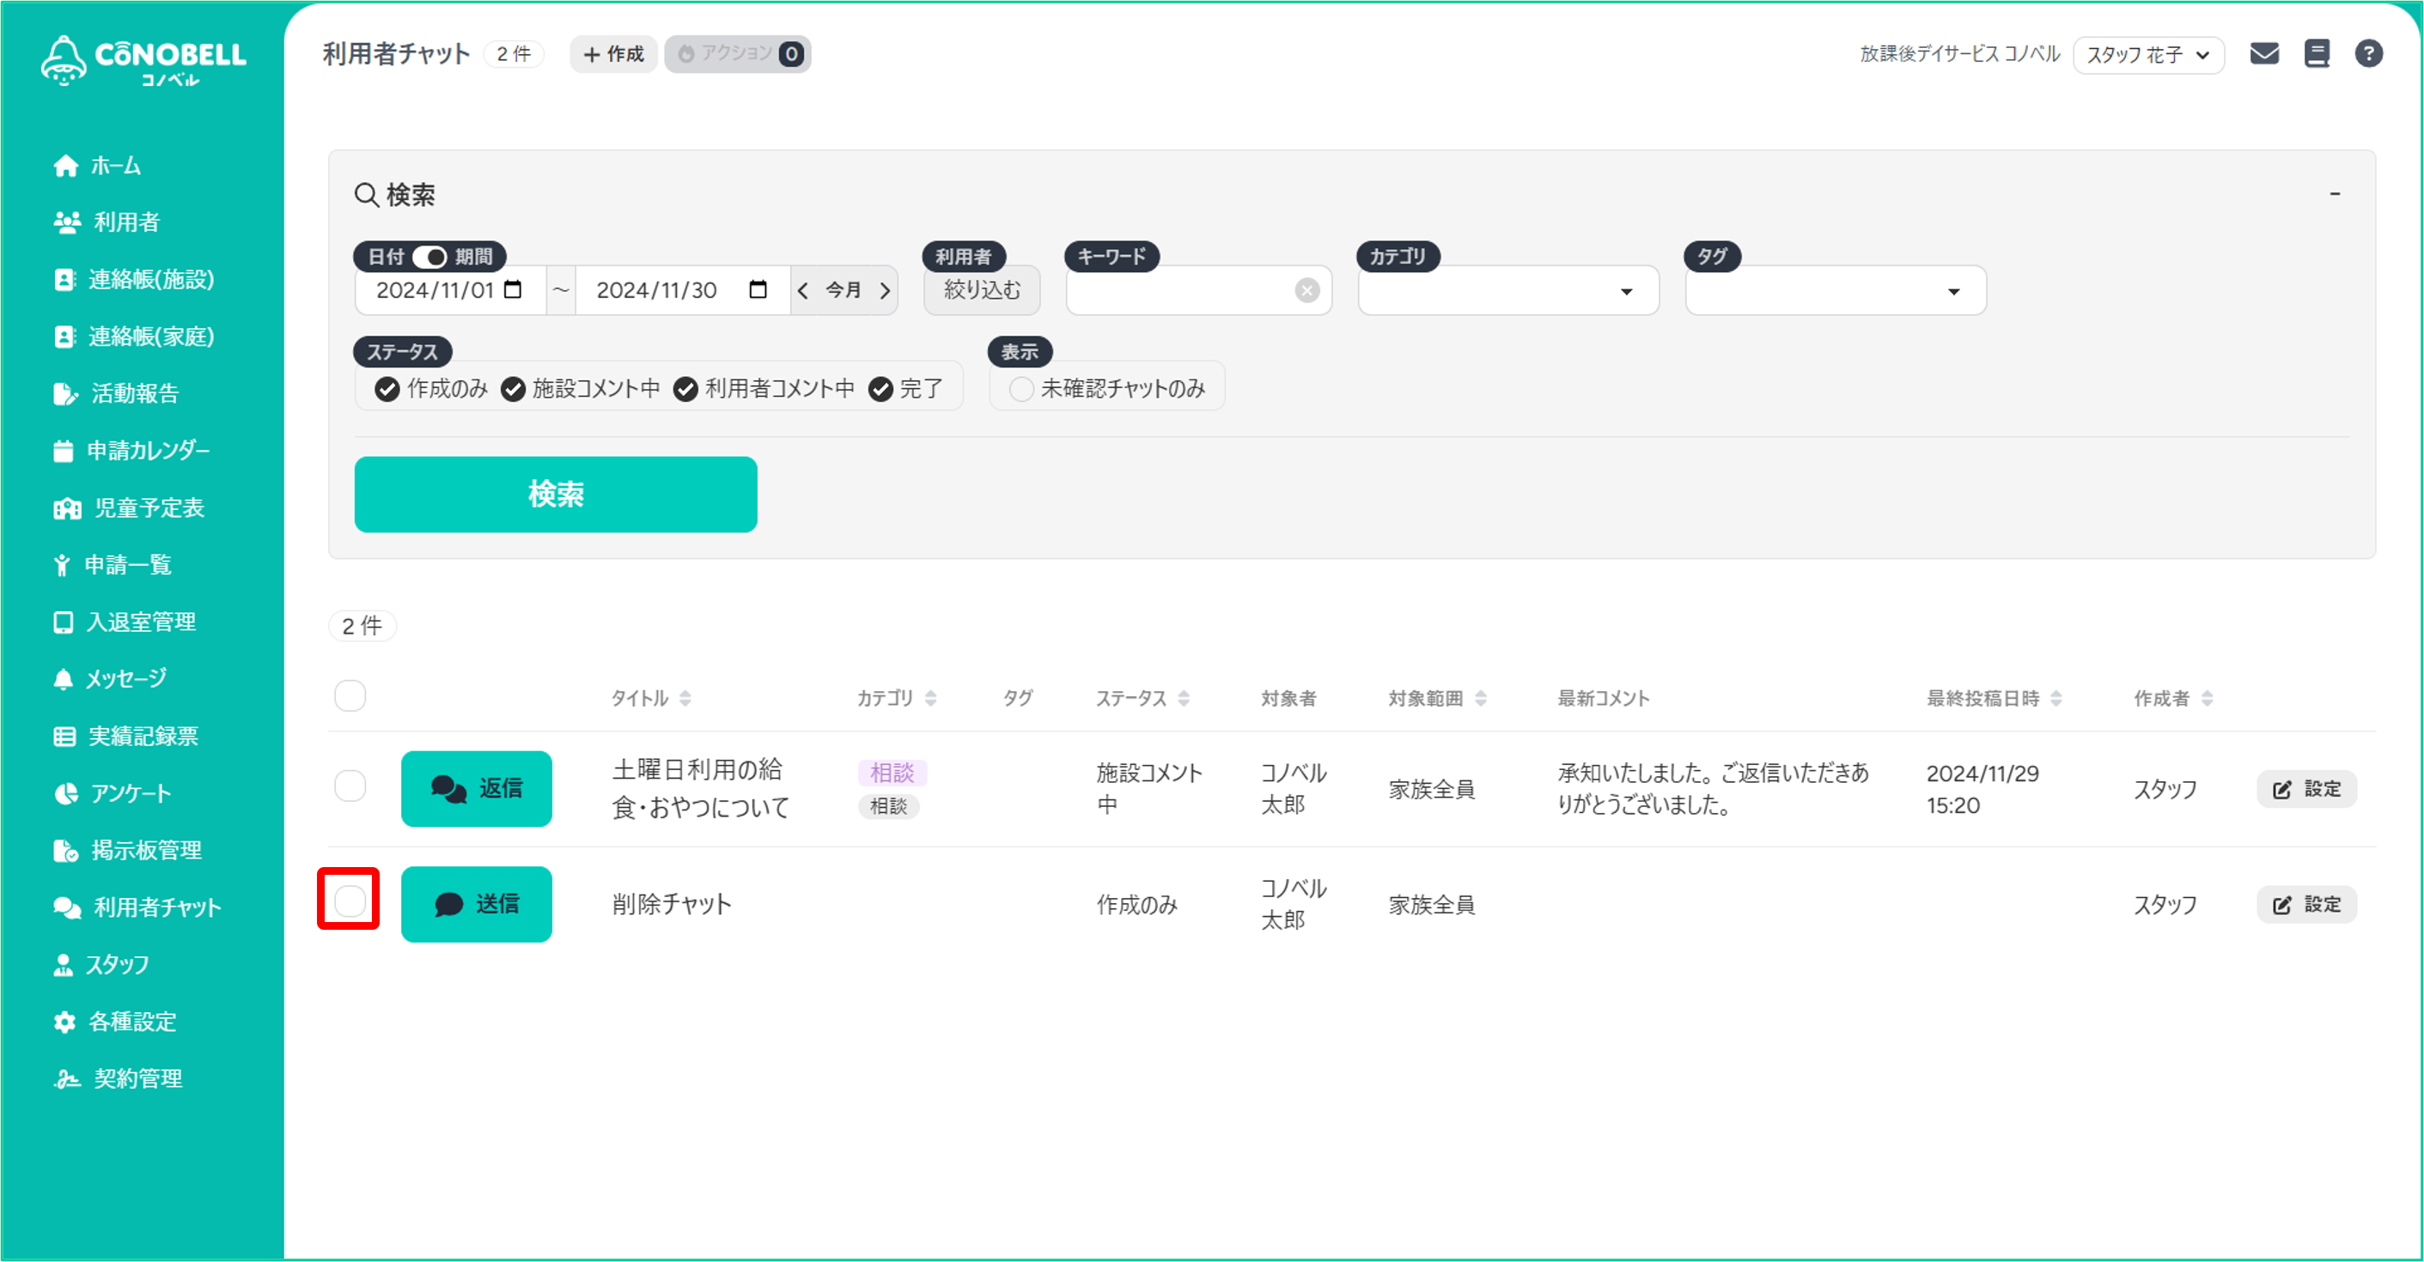
Task: Open 活動報告 in sidebar
Action: click(116, 393)
